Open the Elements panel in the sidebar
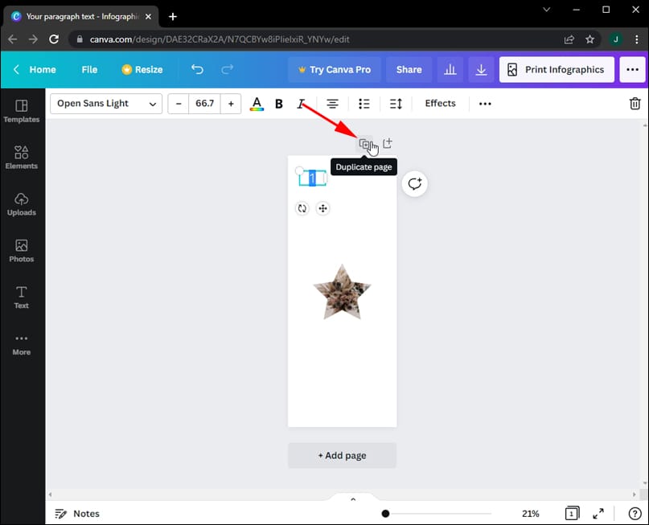649x525 pixels. (x=22, y=158)
